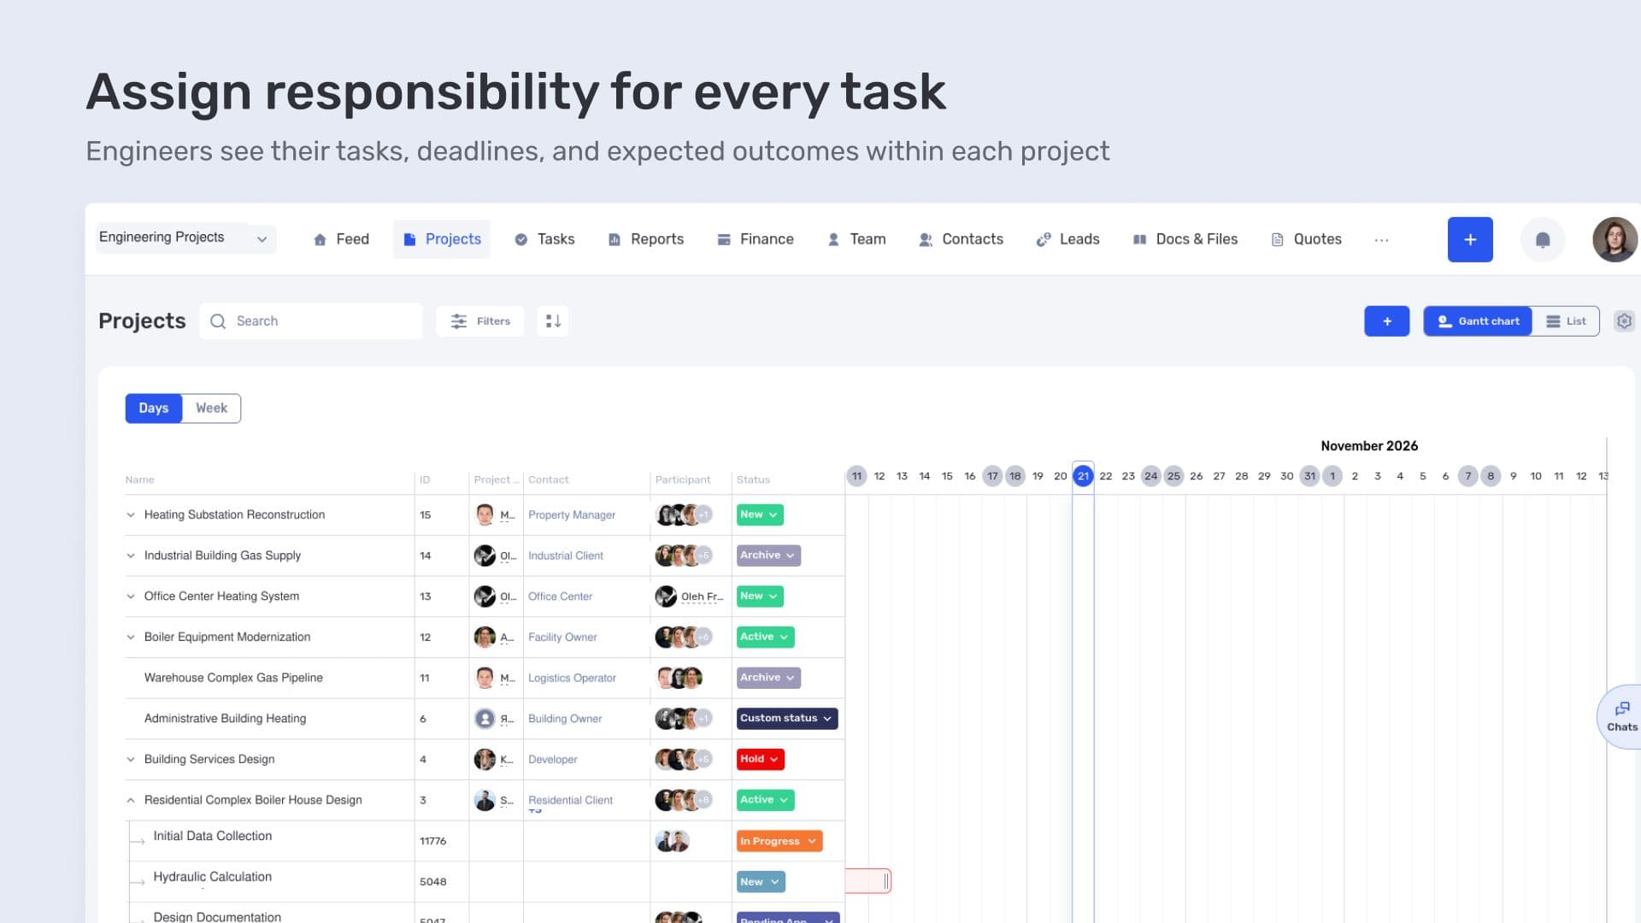
Task: Click the more options ellipsis in navigation
Action: point(1381,240)
